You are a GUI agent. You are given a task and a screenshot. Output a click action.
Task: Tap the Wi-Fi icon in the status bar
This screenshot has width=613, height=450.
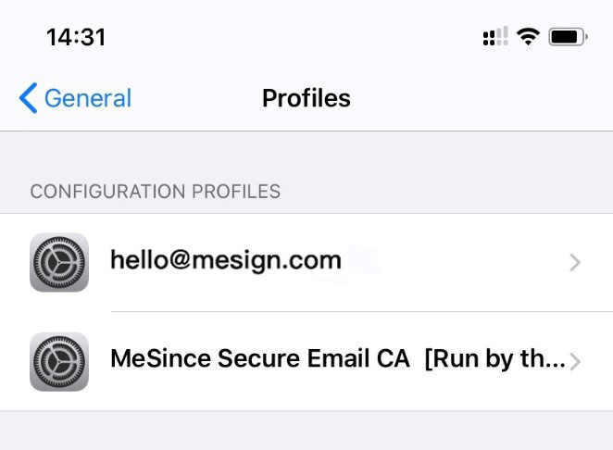[528, 37]
